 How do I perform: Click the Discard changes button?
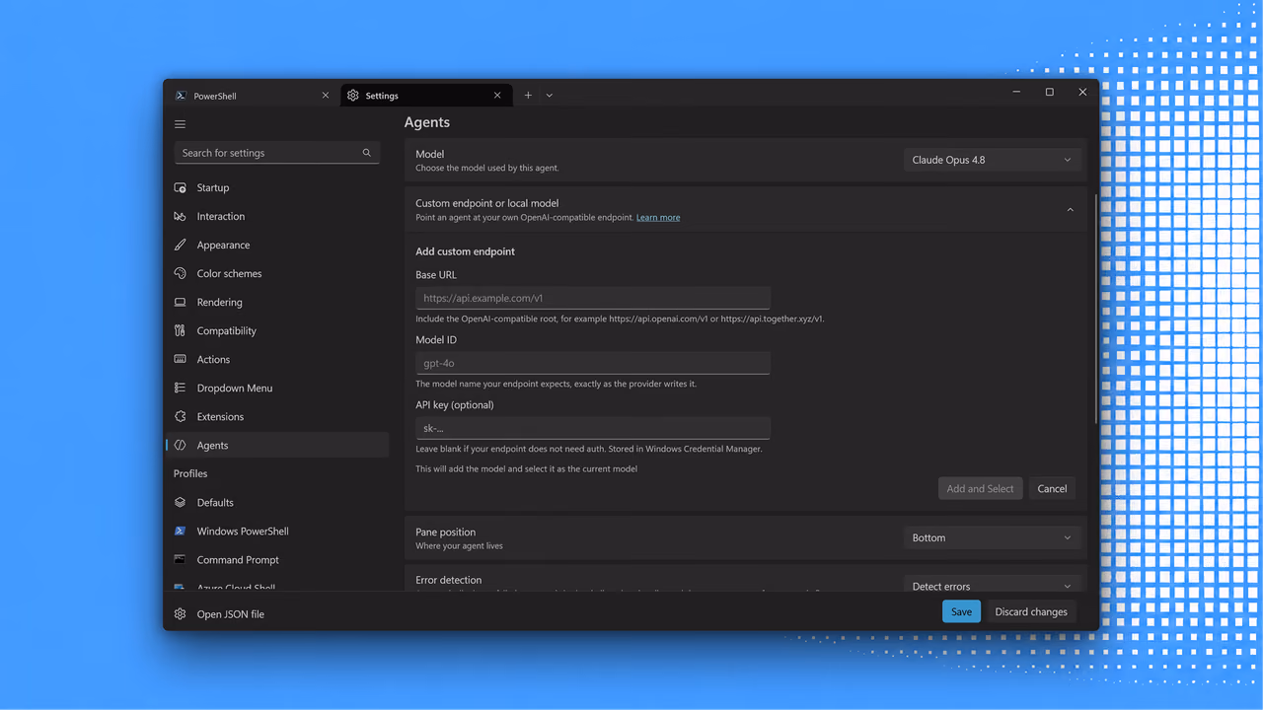[1031, 611]
